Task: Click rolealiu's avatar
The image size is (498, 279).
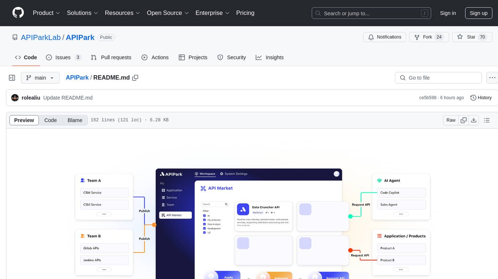Action: pos(15,98)
